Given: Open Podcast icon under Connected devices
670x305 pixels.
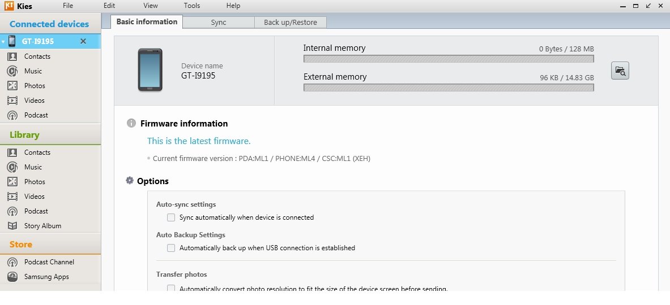Looking at the screenshot, I should pos(12,115).
